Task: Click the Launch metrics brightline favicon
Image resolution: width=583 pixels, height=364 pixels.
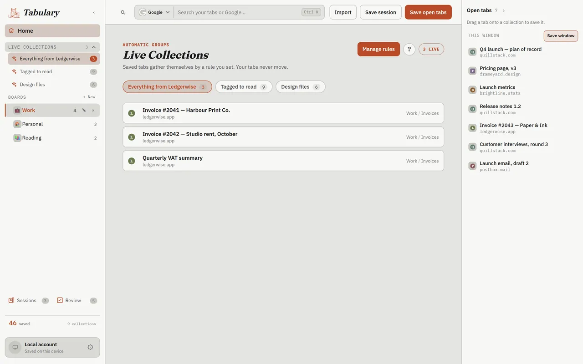Action: (472, 90)
